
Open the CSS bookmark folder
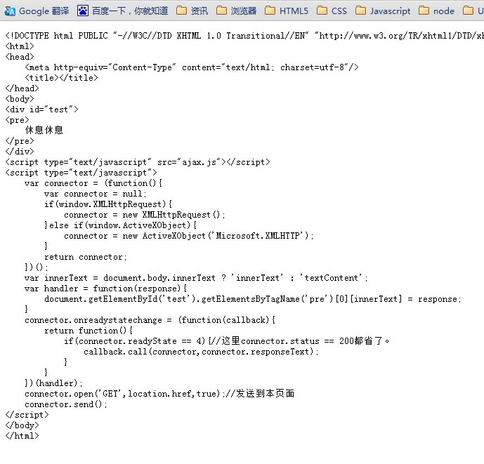332,11
